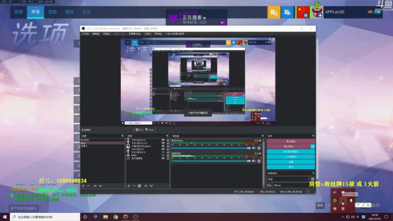Open Desktop Audio settings gear

point(259,161)
